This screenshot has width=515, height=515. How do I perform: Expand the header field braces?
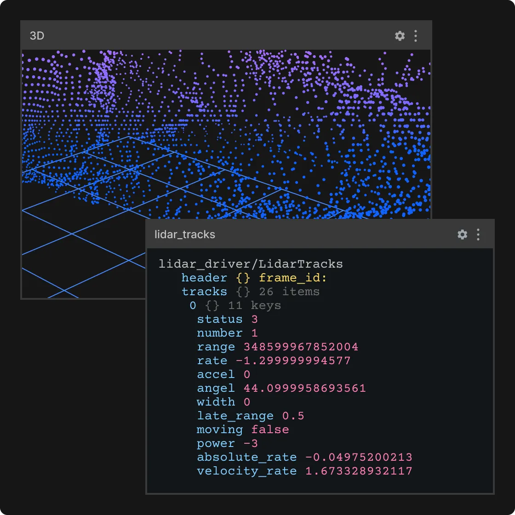(x=243, y=278)
